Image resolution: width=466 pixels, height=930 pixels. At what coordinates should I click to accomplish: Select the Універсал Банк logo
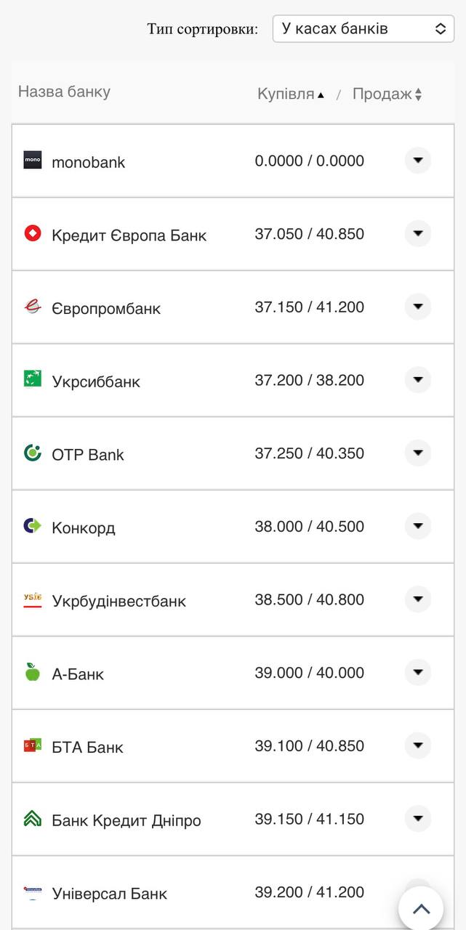[32, 892]
